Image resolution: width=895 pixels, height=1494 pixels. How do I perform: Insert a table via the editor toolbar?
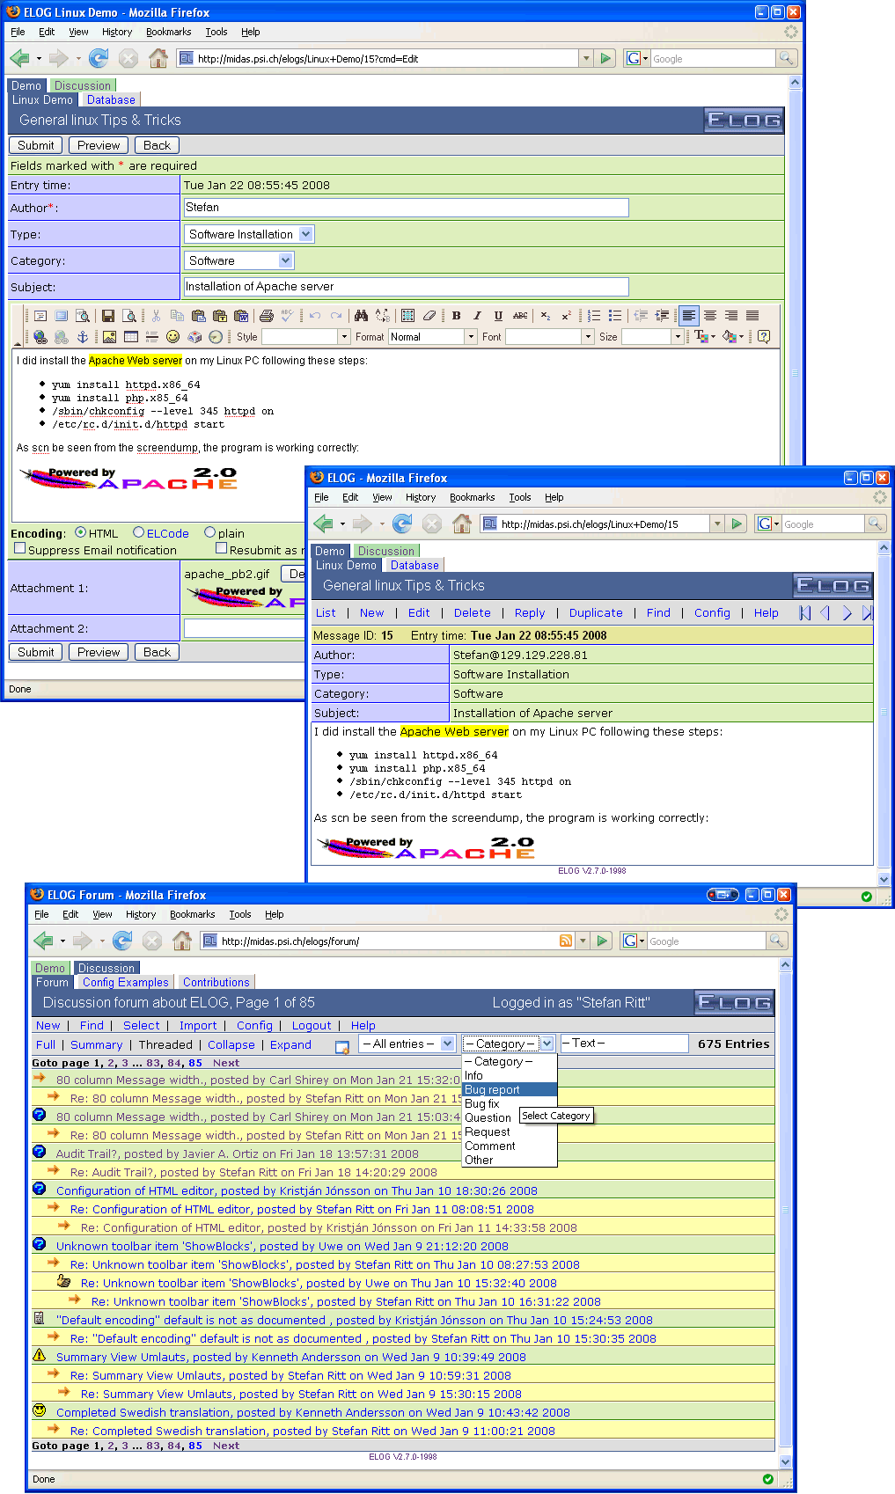click(x=130, y=337)
